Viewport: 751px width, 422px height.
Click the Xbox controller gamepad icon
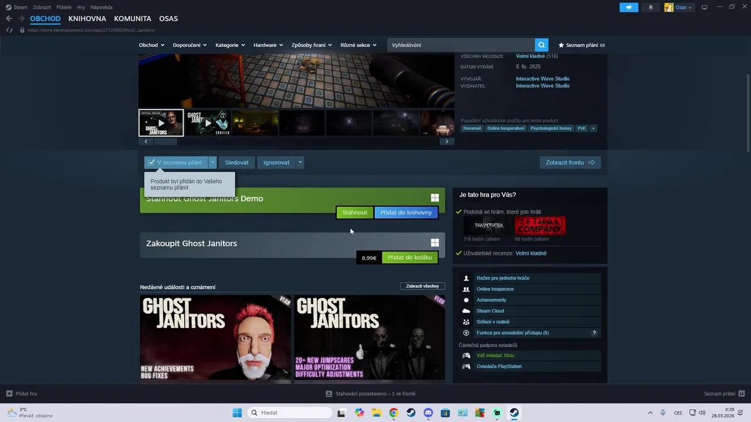click(x=466, y=355)
